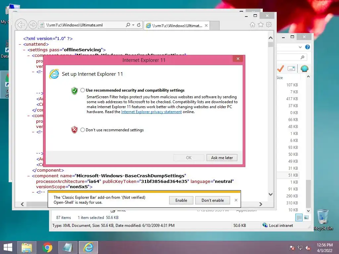The width and height of the screenshot is (339, 254).
Task: Open the notepad-like app on the taskbar
Action: pos(68,247)
